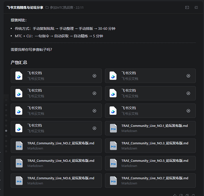
Task: Click preview icon on third-row right 飞书文档 card
Action: click(188, 111)
